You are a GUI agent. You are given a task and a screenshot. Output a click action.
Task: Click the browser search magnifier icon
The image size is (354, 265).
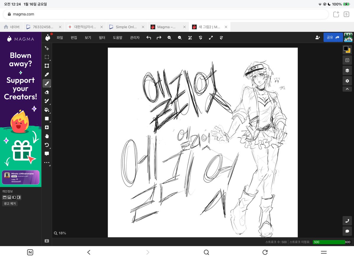coord(206,252)
